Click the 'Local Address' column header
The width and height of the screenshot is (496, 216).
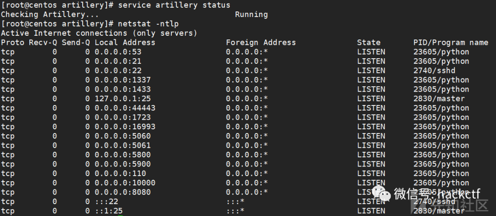(x=125, y=42)
